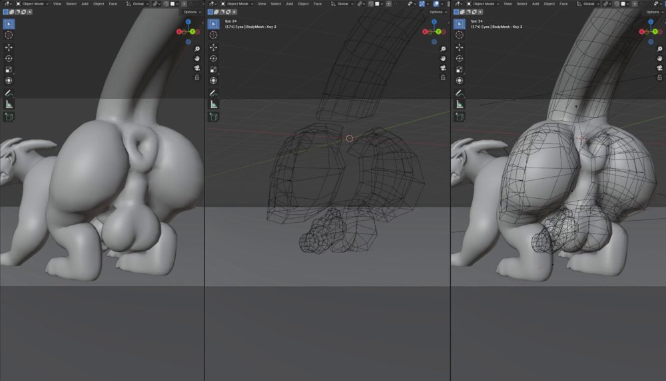Image resolution: width=666 pixels, height=381 pixels.
Task: Open editor type dropdown in middle viewport
Action: (212, 4)
